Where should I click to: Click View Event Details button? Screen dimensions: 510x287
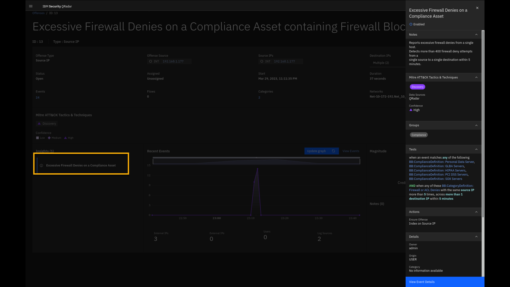[445, 282]
